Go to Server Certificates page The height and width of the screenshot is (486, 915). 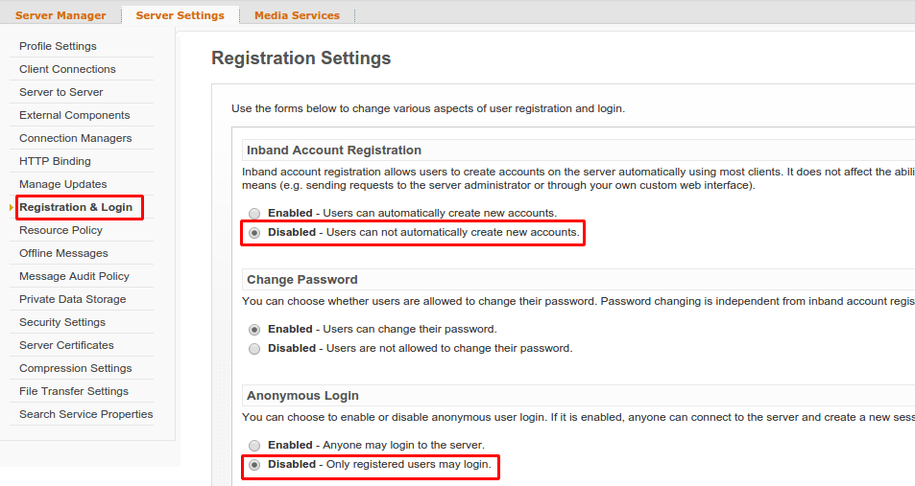66,345
